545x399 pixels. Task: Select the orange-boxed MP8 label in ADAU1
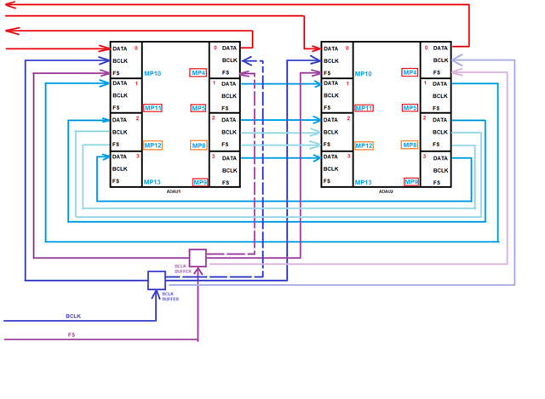[x=198, y=145]
